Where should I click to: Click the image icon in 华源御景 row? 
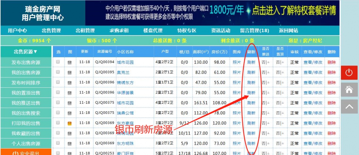click(x=70, y=93)
